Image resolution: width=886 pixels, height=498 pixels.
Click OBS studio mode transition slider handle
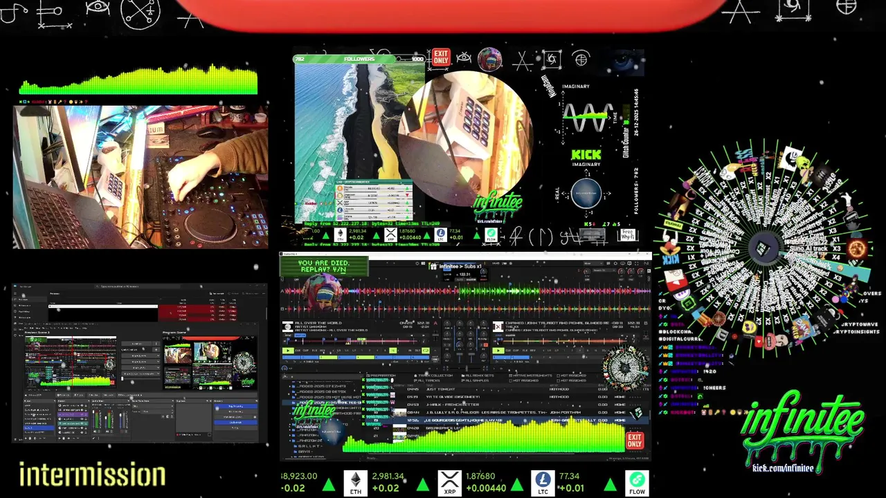click(123, 378)
